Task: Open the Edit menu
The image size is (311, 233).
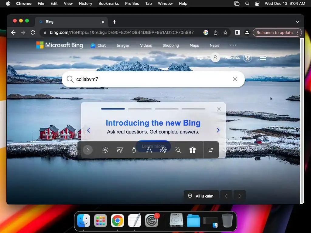Action: coord(54,4)
